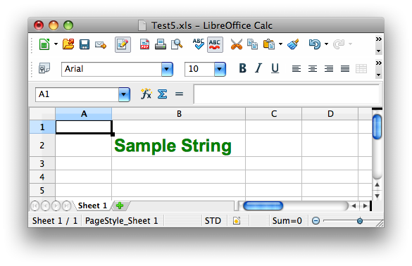Click the Undo arrow icon
The height and width of the screenshot is (266, 412).
tap(315, 44)
